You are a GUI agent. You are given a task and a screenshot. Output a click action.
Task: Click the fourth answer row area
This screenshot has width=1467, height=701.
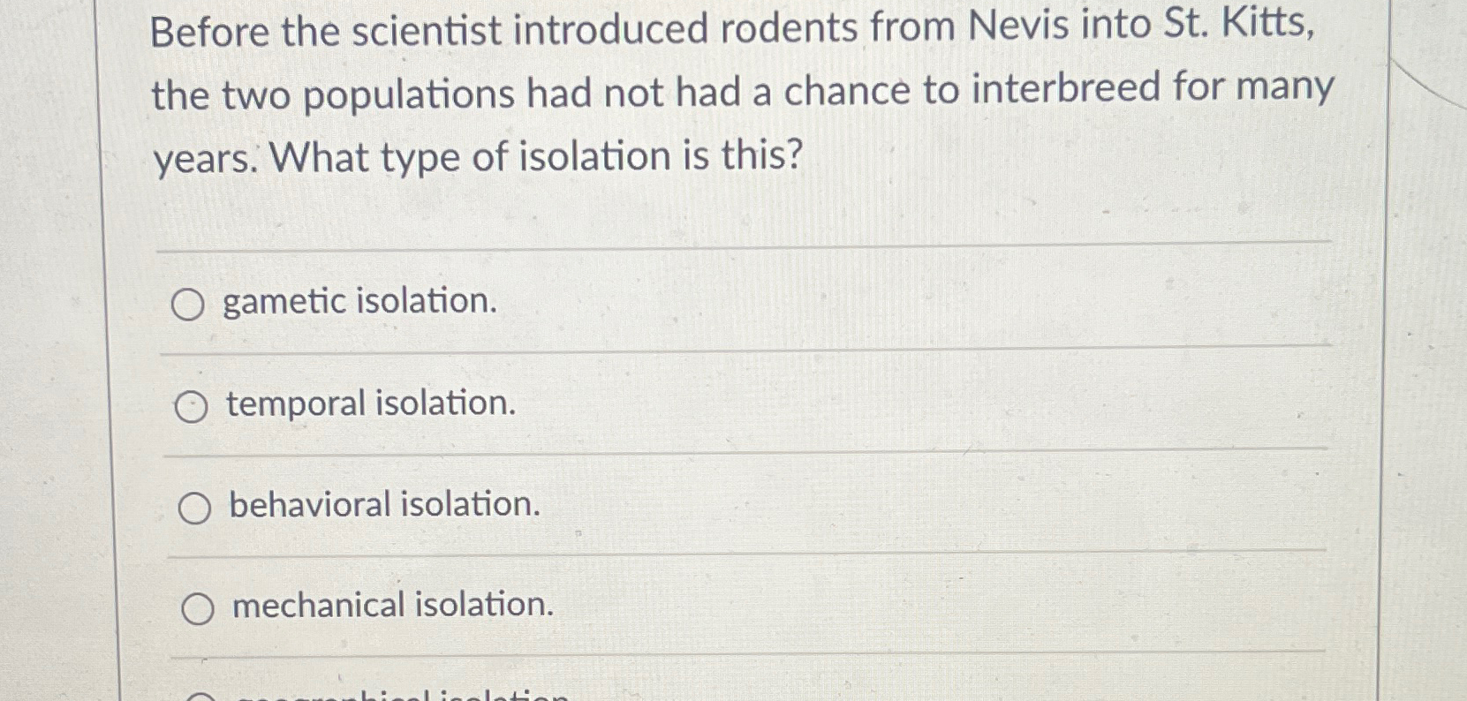707,607
